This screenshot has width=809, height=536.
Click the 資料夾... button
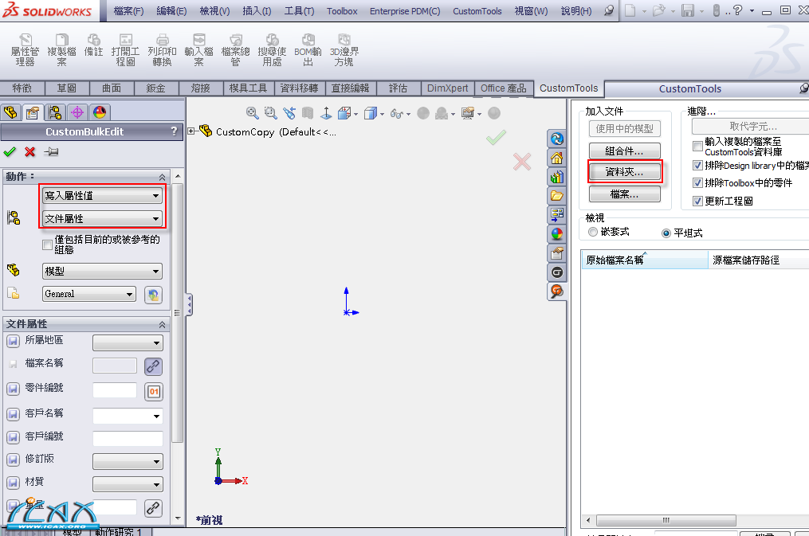click(x=625, y=172)
